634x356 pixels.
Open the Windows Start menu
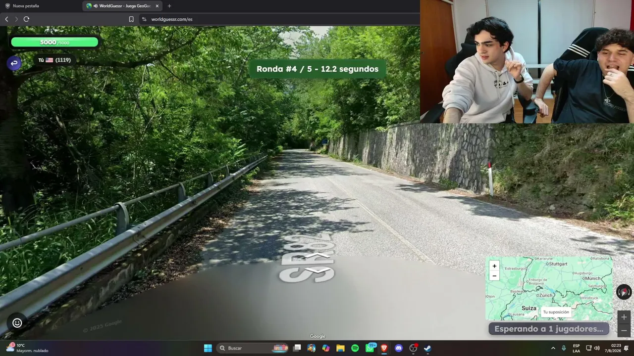(x=208, y=348)
